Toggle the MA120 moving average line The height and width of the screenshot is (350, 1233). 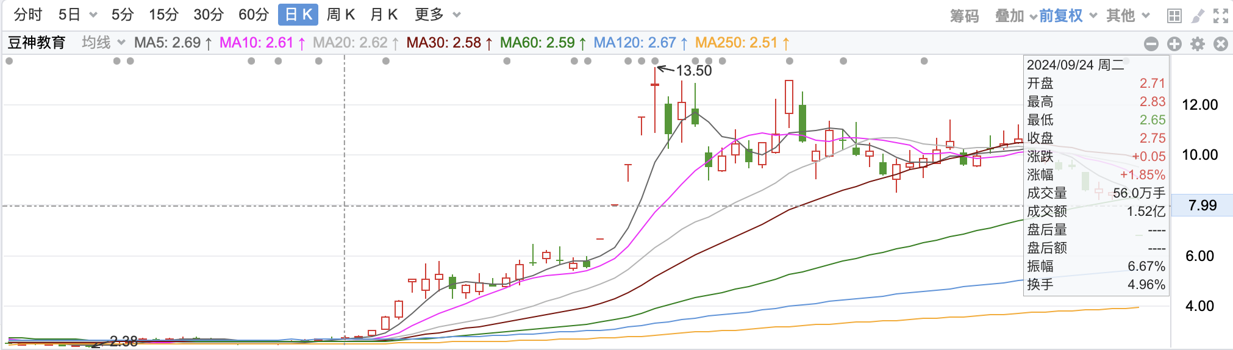click(641, 43)
